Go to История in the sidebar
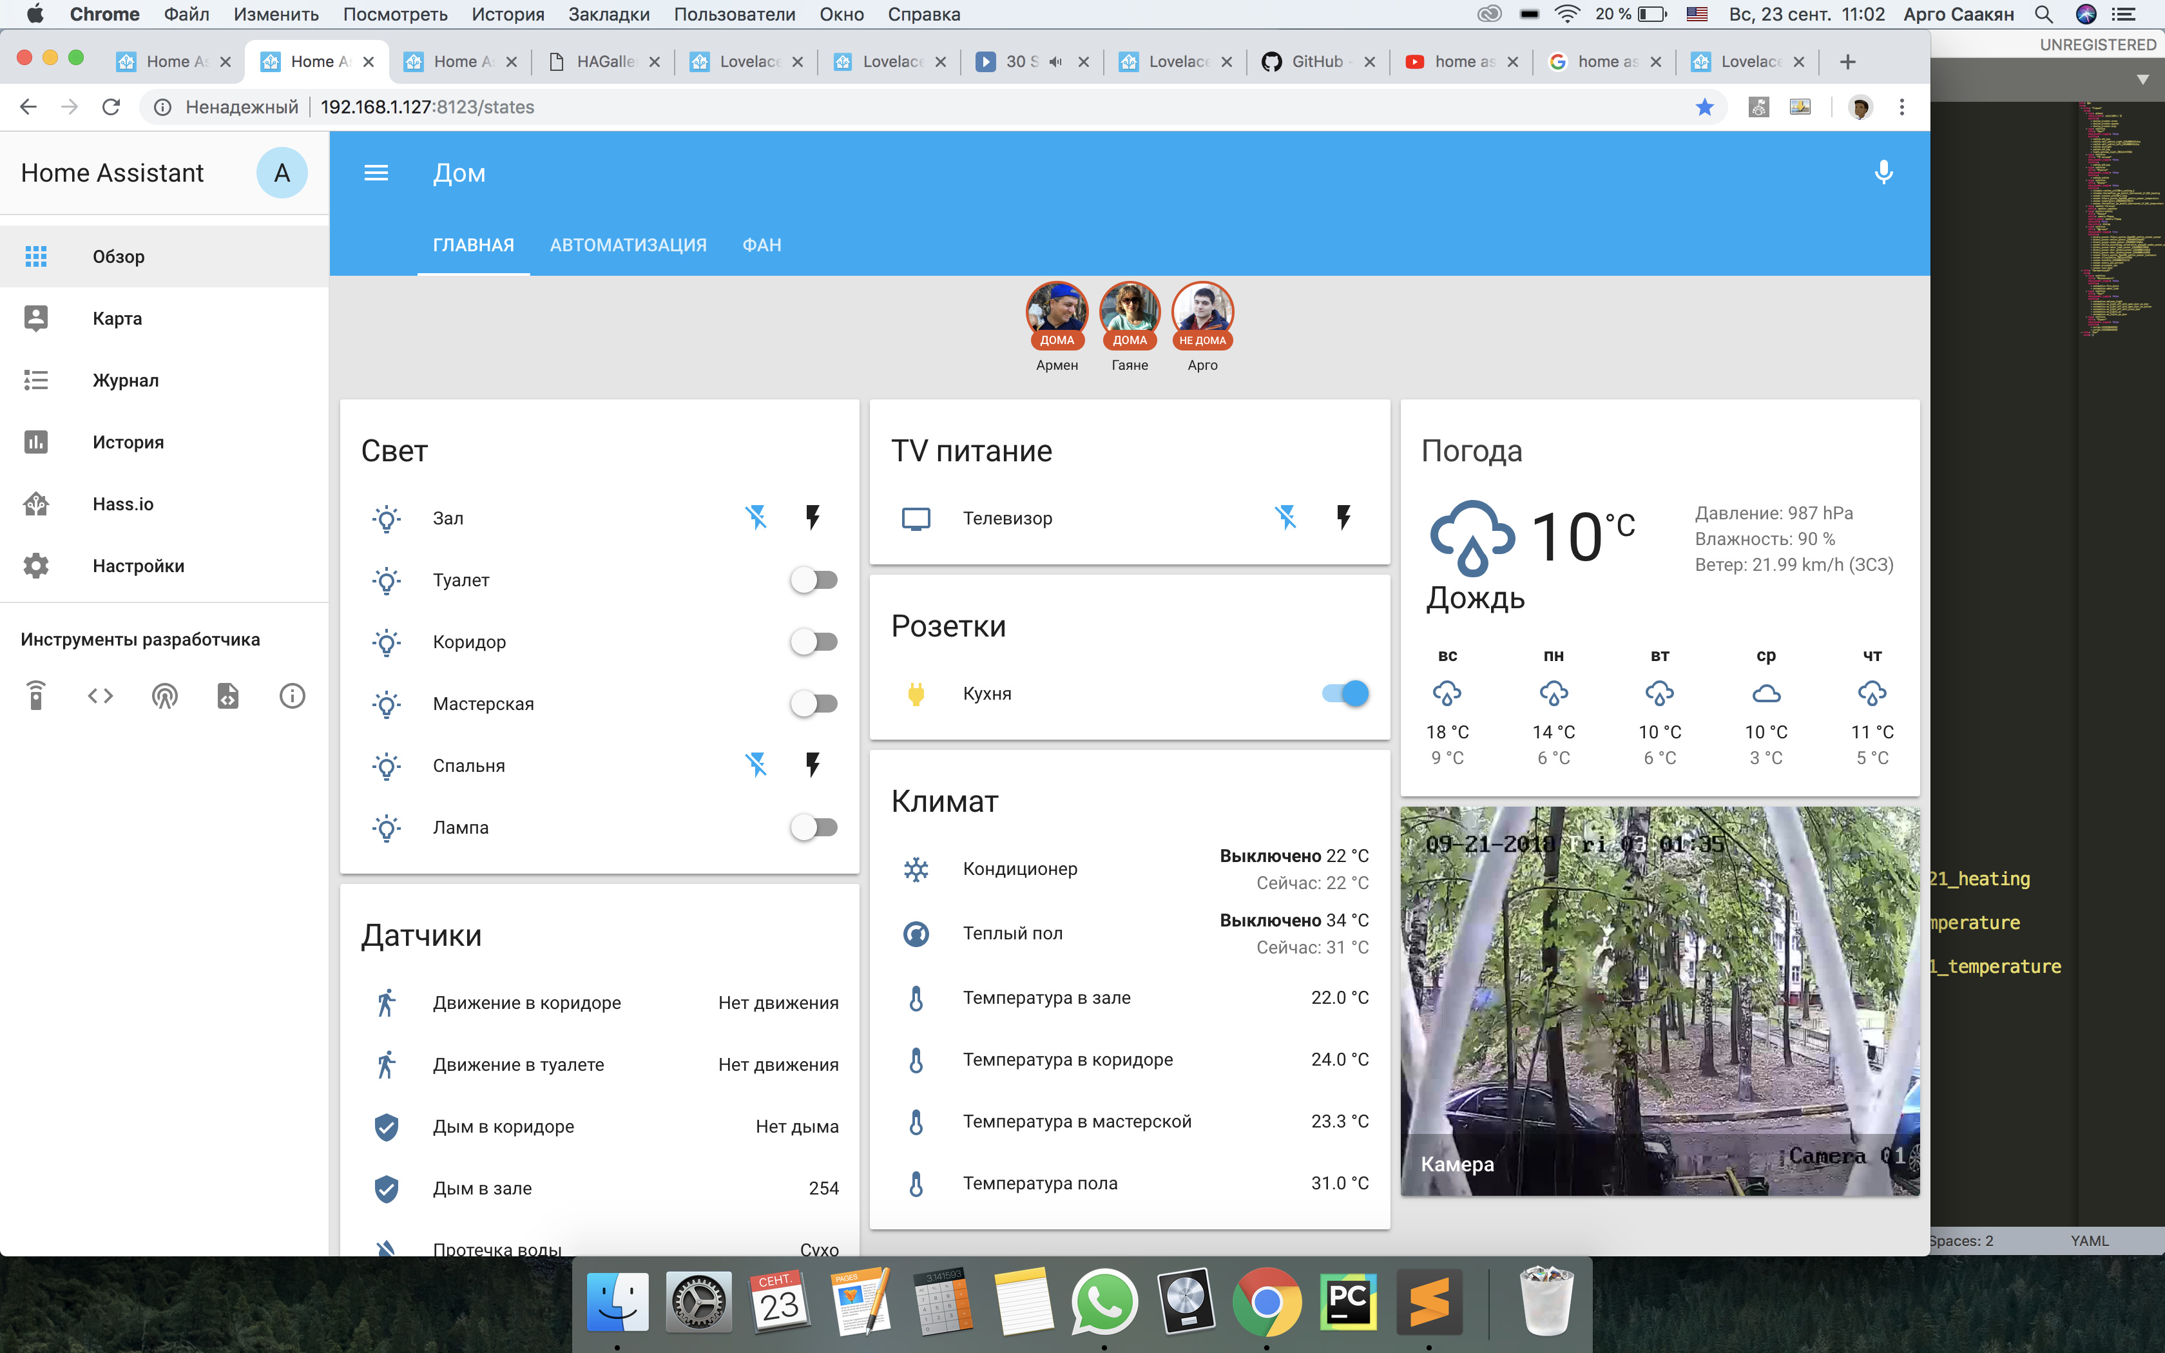The image size is (2165, 1353). click(x=164, y=442)
